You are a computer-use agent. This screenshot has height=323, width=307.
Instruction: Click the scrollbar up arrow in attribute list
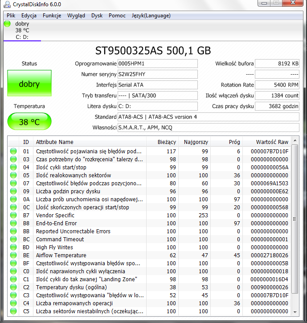(x=295, y=140)
